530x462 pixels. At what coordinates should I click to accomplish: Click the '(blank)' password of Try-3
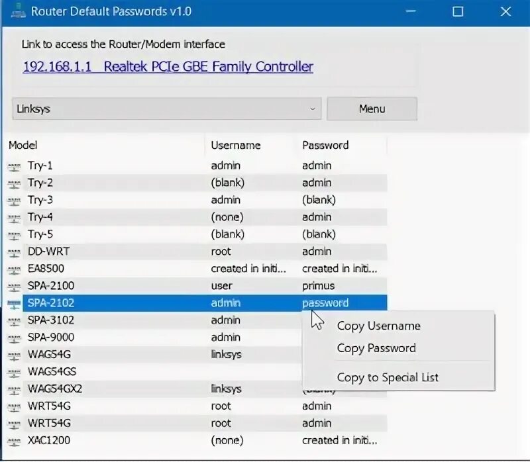[x=319, y=200]
